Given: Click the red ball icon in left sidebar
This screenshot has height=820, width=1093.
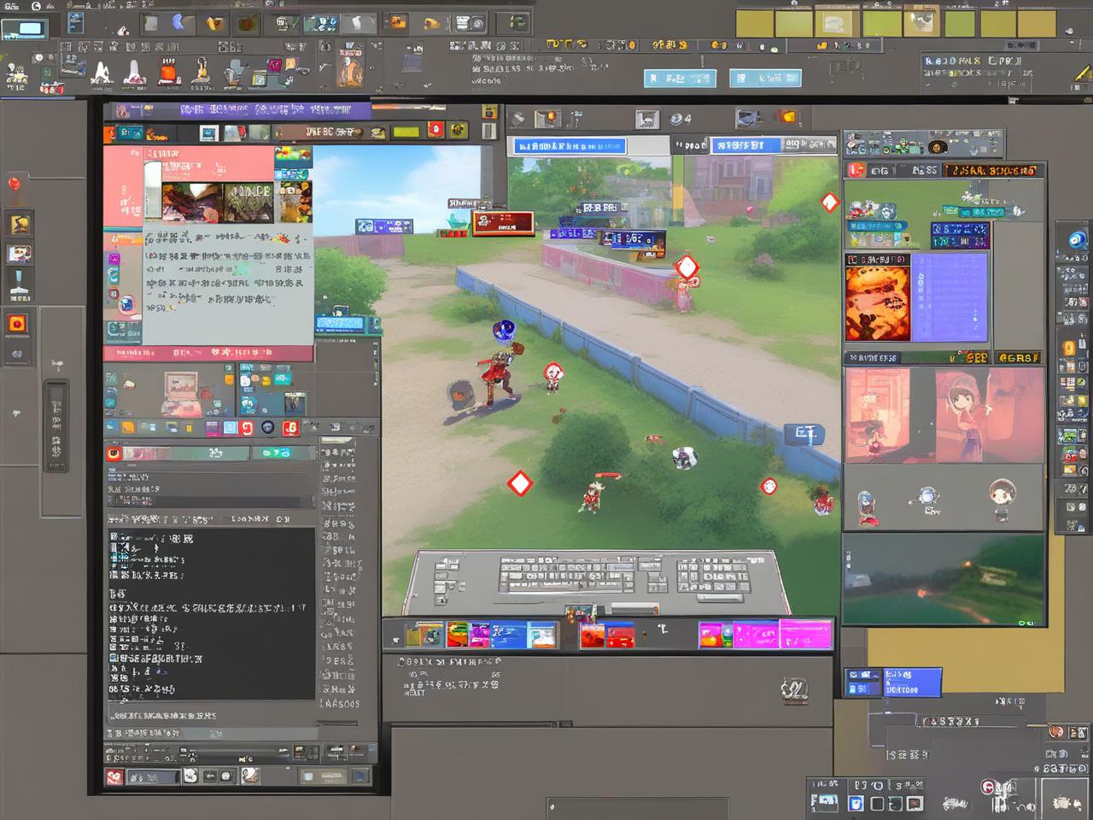Looking at the screenshot, I should click(15, 183).
